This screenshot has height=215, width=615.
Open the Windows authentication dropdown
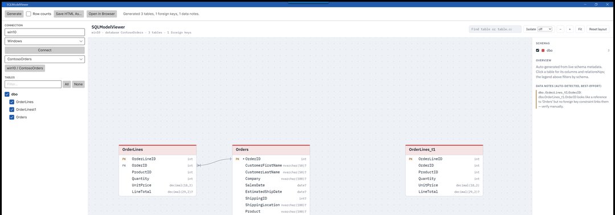pos(45,41)
